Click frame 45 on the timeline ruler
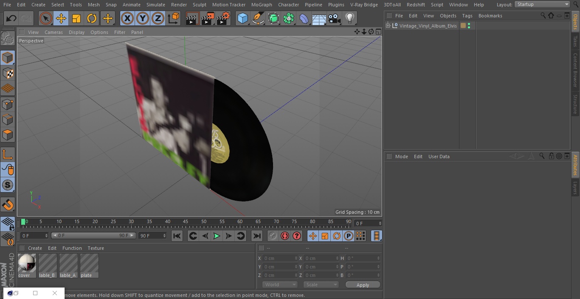The width and height of the screenshot is (580, 299). coord(186,222)
